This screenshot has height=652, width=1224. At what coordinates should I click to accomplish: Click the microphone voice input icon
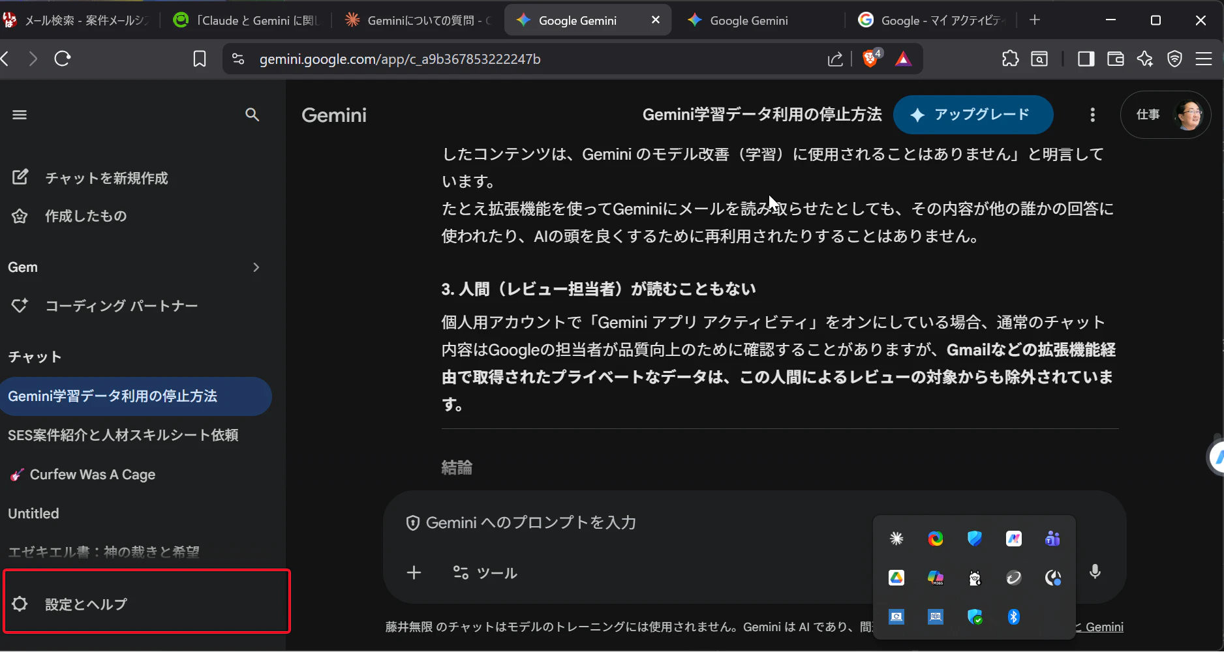[1095, 572]
